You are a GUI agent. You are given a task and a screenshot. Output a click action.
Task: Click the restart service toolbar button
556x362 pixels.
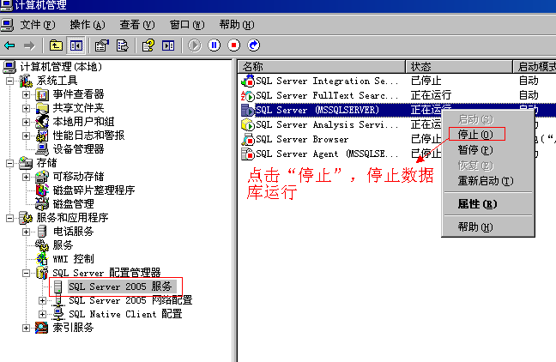253,45
